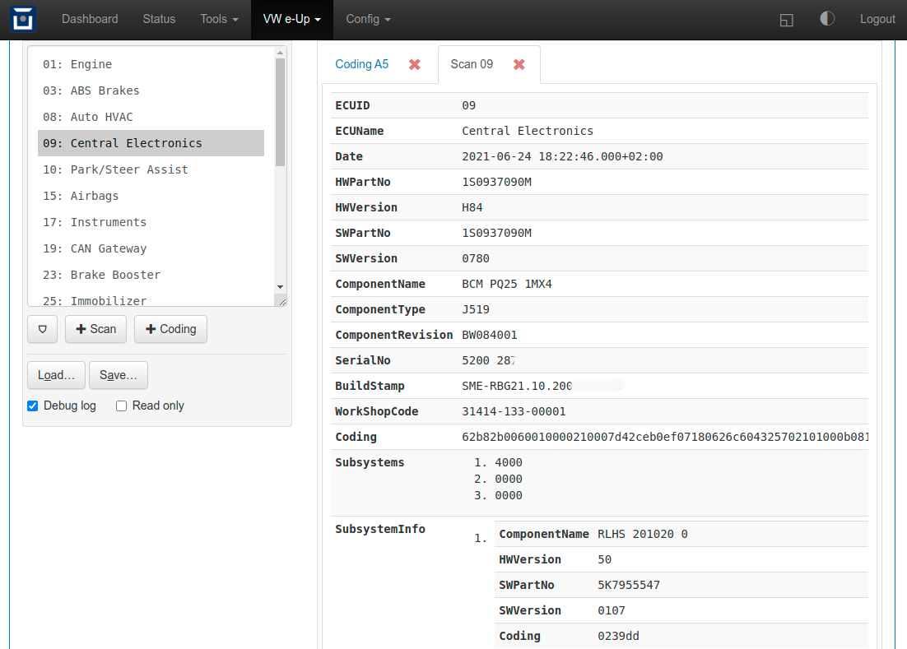Click the ECU list scrollbar thumb
The image size is (907, 649).
[281, 113]
